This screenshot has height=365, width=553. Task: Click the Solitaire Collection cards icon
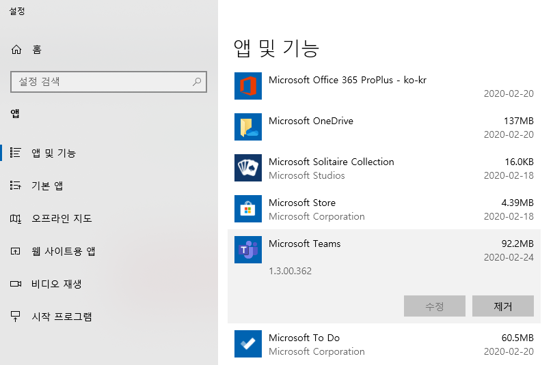[248, 168]
